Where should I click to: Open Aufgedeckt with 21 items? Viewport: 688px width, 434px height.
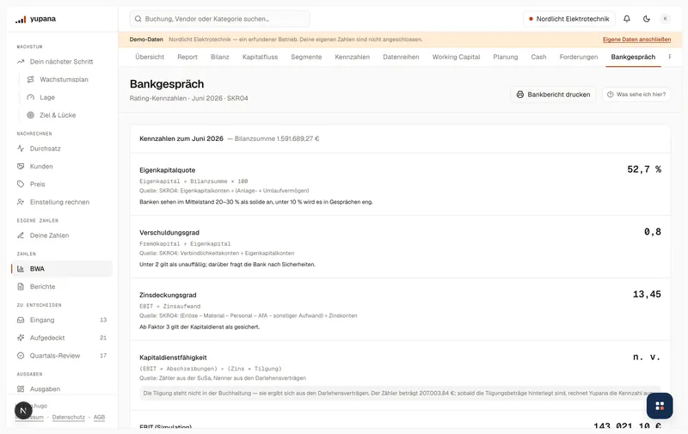click(x=61, y=338)
